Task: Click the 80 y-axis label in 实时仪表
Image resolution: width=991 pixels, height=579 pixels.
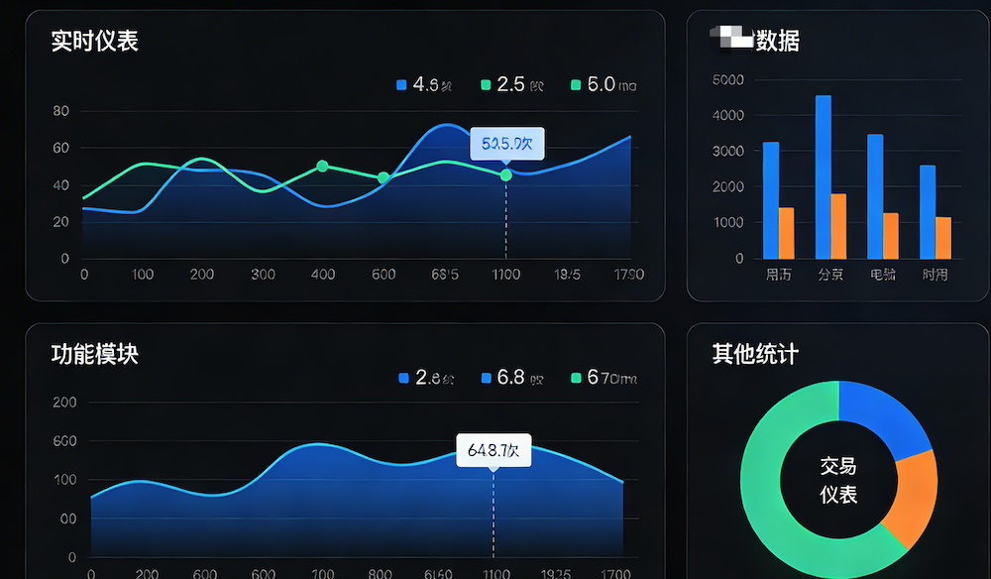Action: pyautogui.click(x=60, y=111)
